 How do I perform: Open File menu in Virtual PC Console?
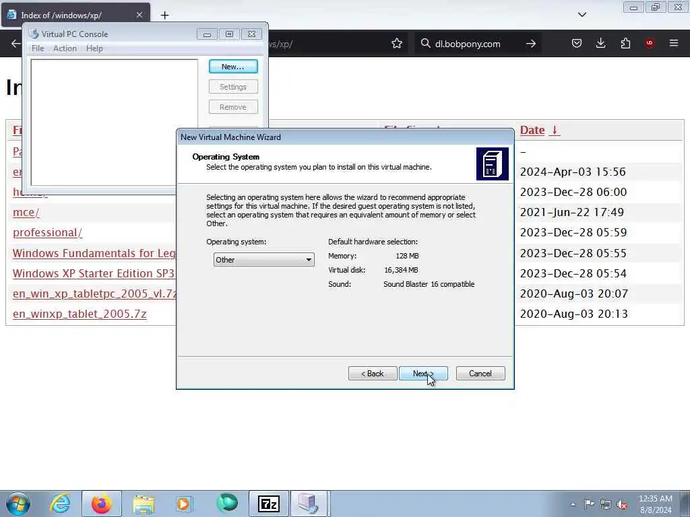click(x=38, y=48)
